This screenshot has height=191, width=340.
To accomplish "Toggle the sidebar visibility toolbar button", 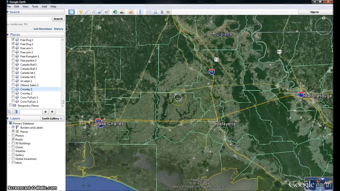I will click(x=71, y=12).
